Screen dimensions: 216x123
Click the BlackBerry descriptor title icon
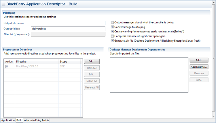tap(3, 4)
